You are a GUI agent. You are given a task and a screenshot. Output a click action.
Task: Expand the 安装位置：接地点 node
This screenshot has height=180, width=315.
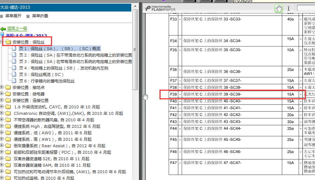1,87
